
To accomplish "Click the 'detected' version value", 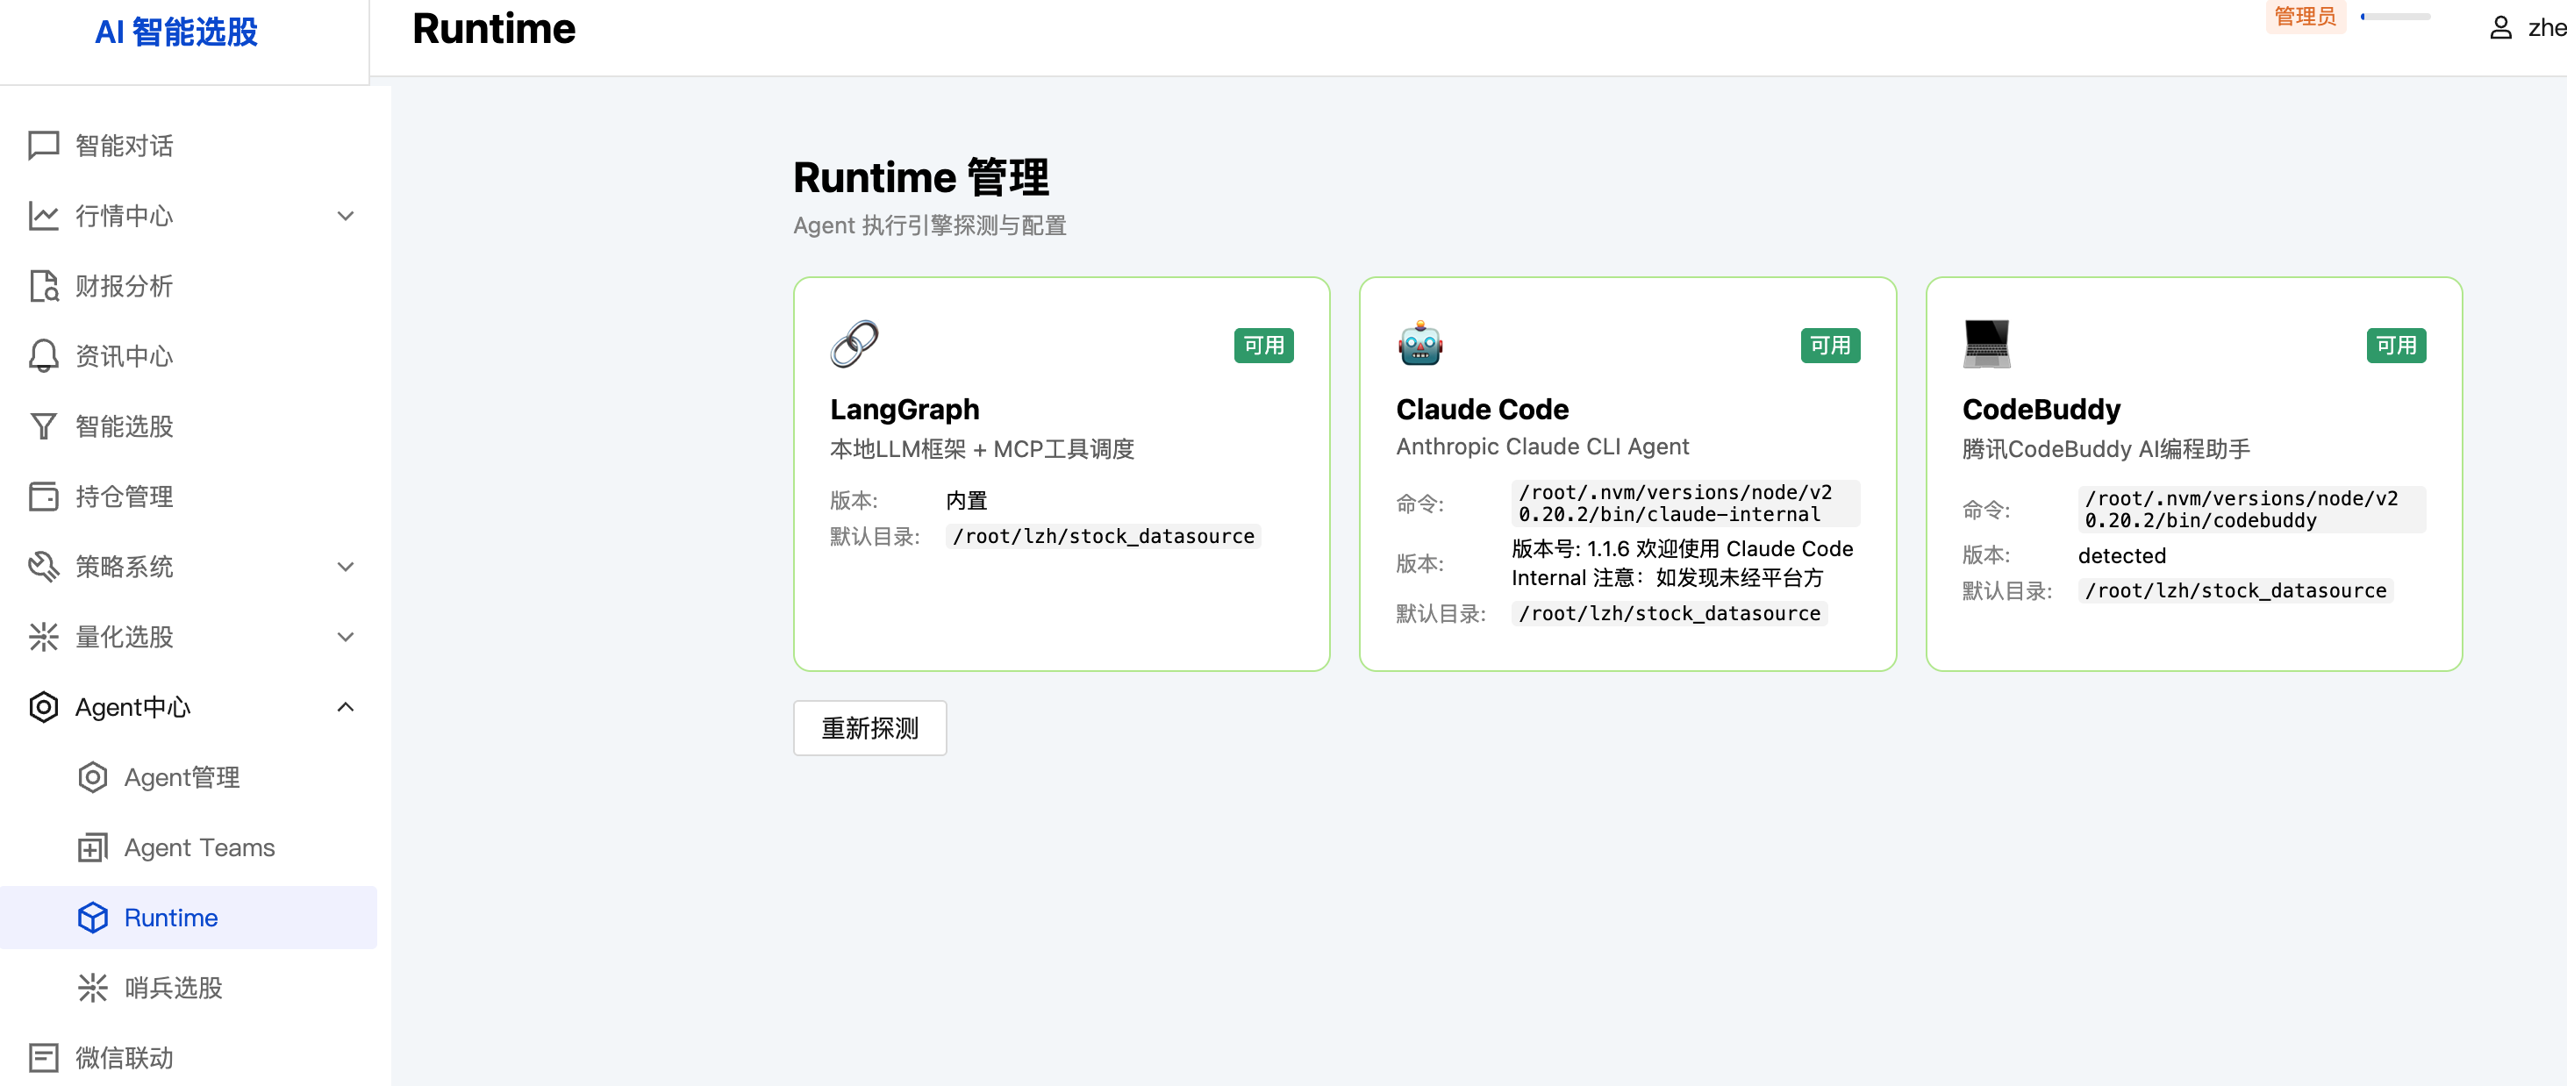I will (2120, 555).
